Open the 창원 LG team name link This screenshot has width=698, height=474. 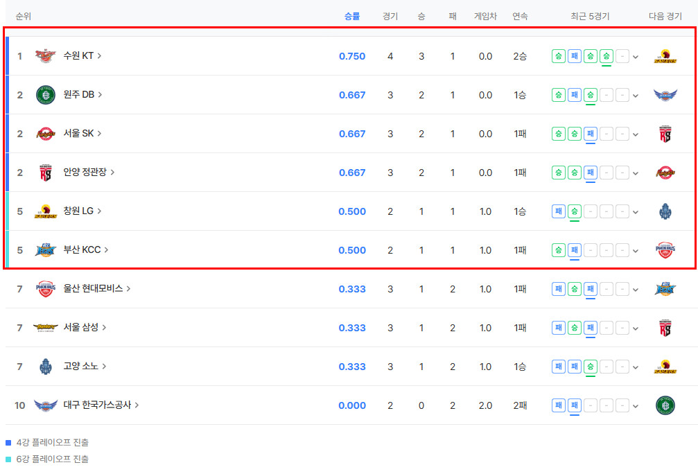click(x=82, y=211)
